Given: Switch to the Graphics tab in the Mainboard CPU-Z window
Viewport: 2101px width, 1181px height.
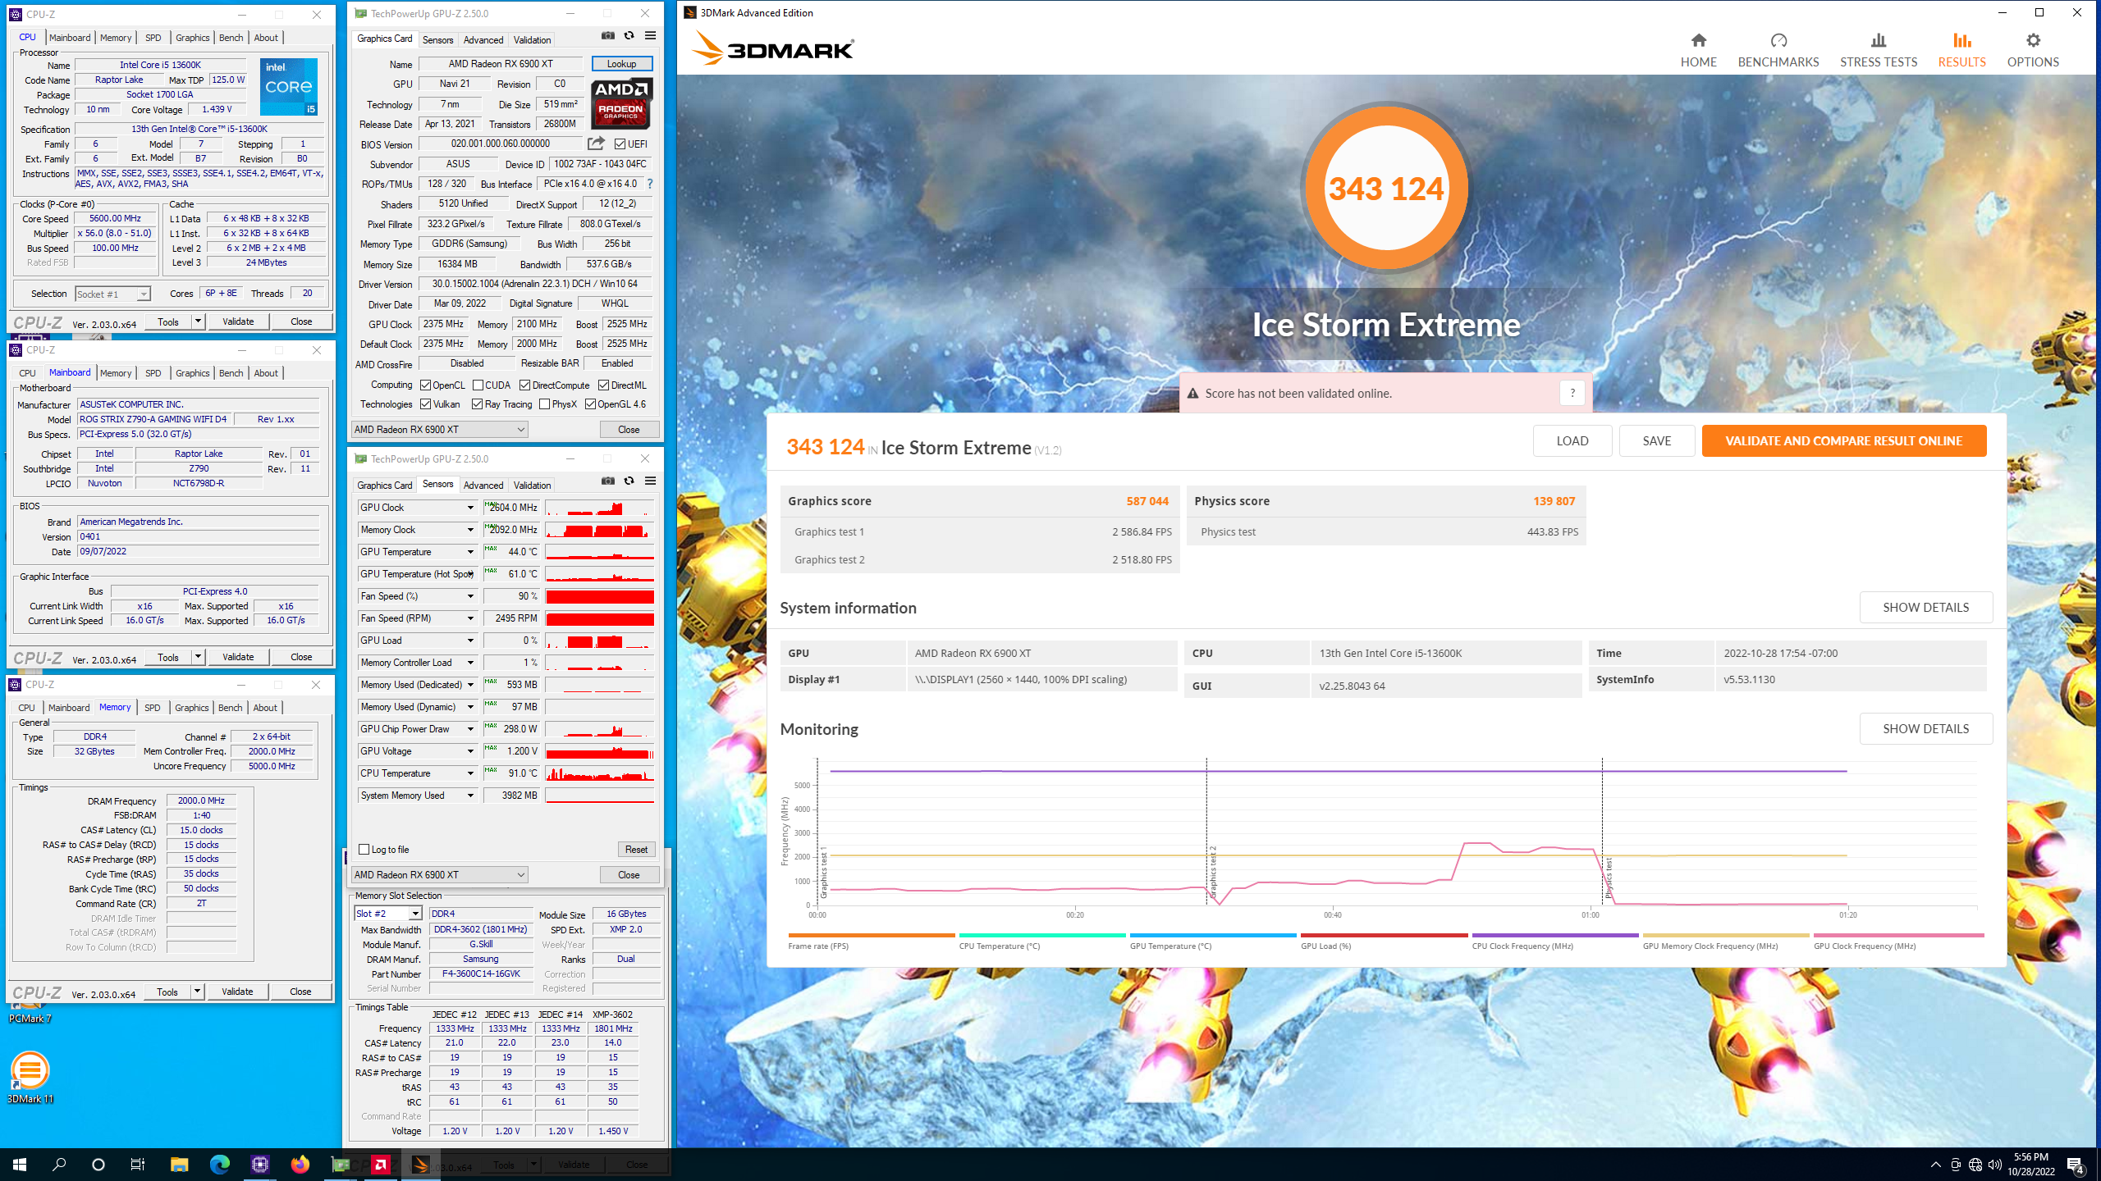Looking at the screenshot, I should tap(193, 373).
